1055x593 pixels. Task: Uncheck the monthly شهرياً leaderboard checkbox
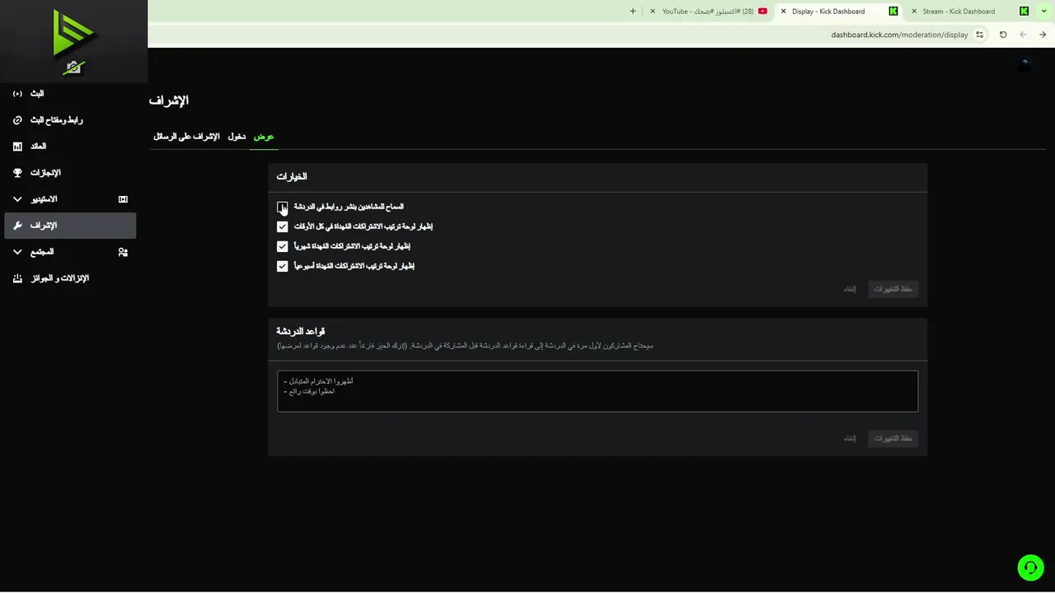point(283,246)
